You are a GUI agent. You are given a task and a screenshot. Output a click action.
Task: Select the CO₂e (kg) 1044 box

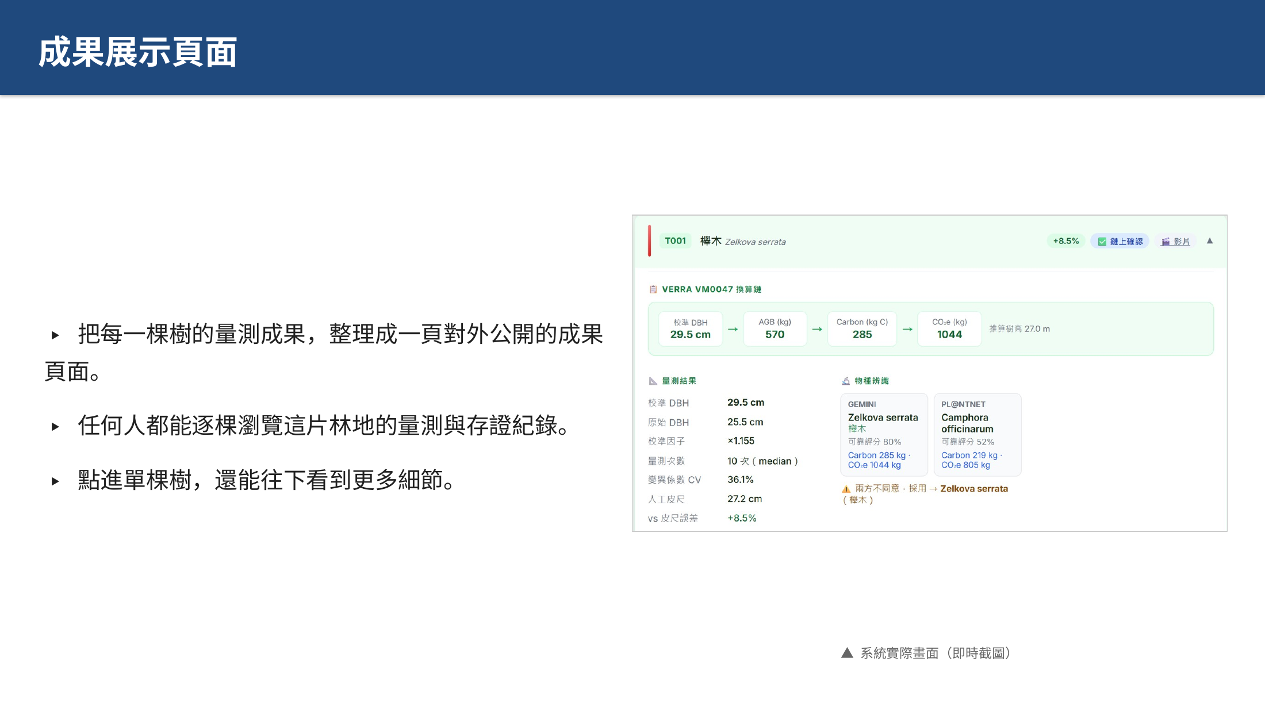click(949, 329)
